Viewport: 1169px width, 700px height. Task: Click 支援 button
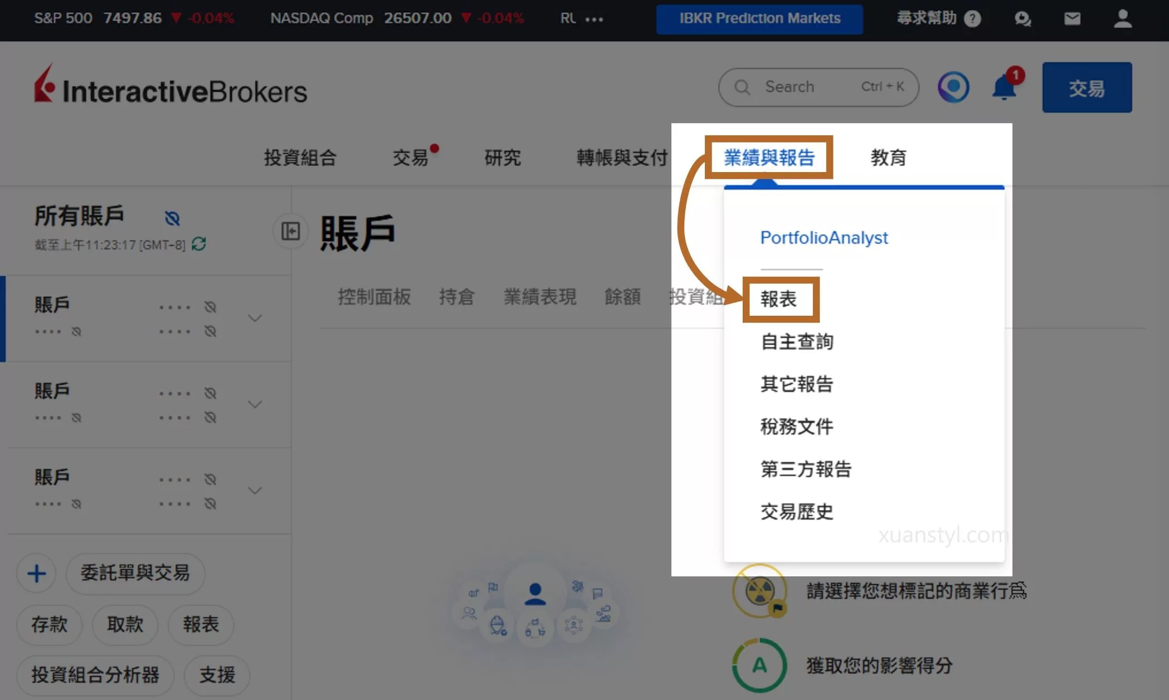[x=217, y=675]
